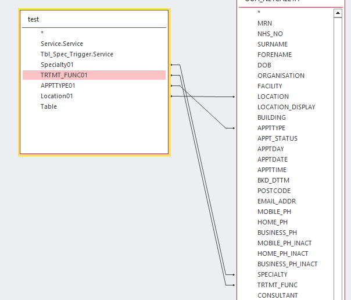Viewport: 351px width, 300px height.
Task: Select the asterisk field in test table
Action: pos(42,33)
